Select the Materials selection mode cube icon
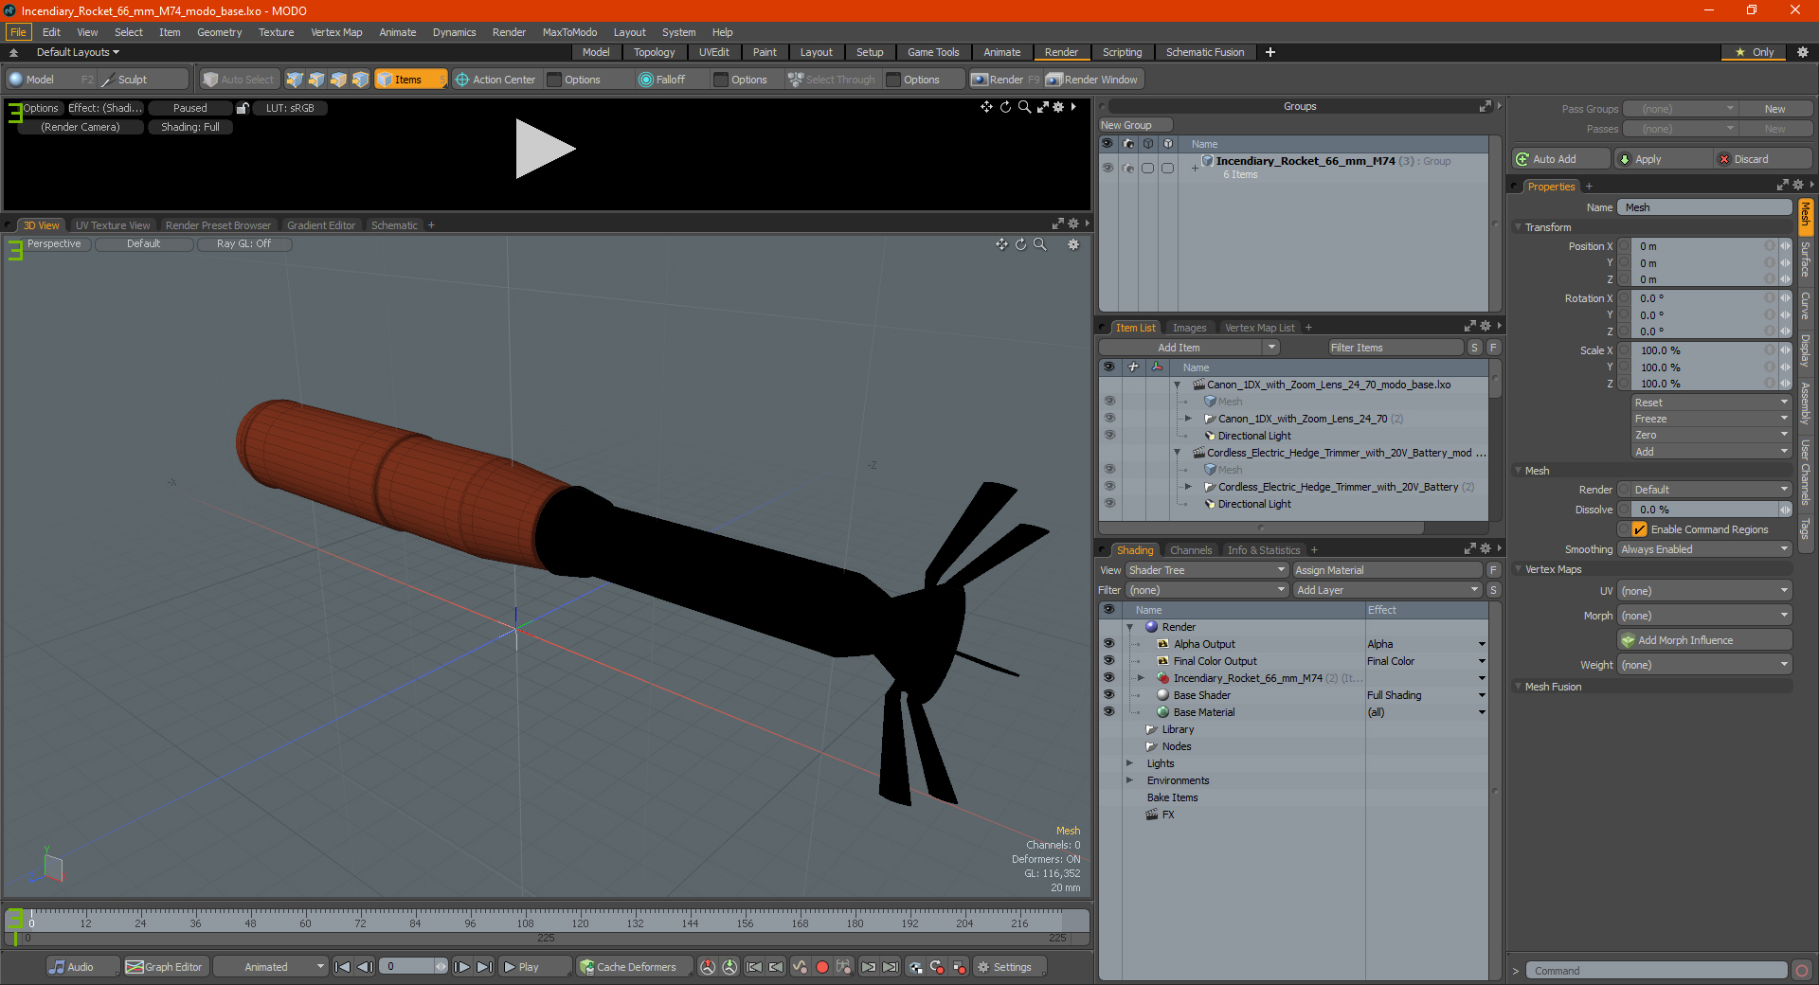Image resolution: width=1819 pixels, height=985 pixels. [x=360, y=80]
